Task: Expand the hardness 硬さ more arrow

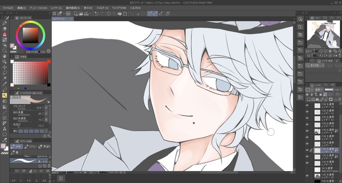Action: [x=46, y=131]
